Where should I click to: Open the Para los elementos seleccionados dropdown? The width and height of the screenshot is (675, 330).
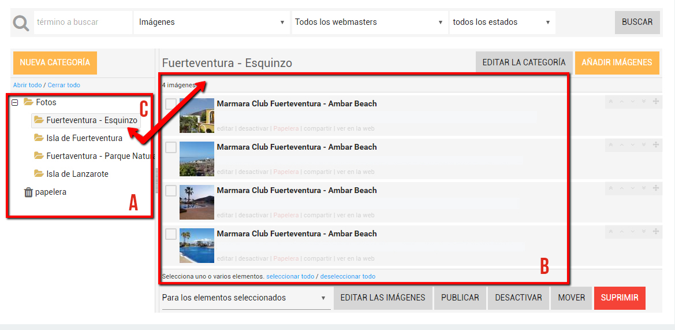pos(246,298)
